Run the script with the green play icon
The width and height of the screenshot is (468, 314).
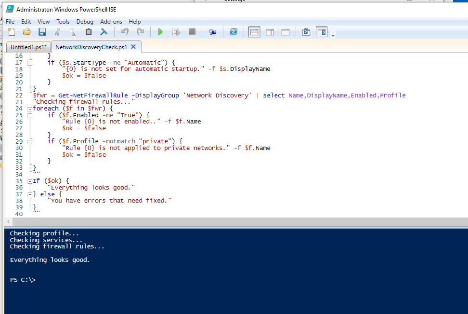[160, 32]
